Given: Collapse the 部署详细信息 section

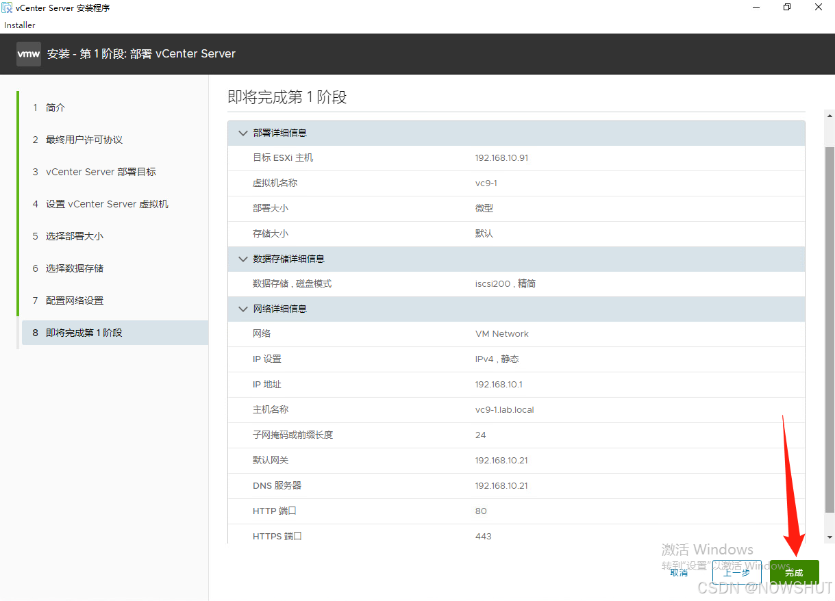Looking at the screenshot, I should click(x=242, y=133).
